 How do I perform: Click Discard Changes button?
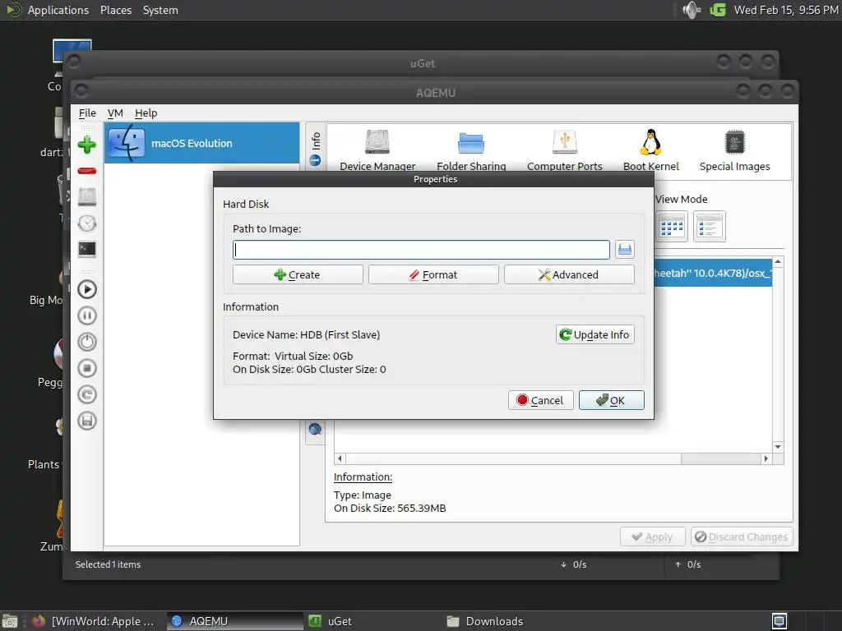(x=742, y=537)
